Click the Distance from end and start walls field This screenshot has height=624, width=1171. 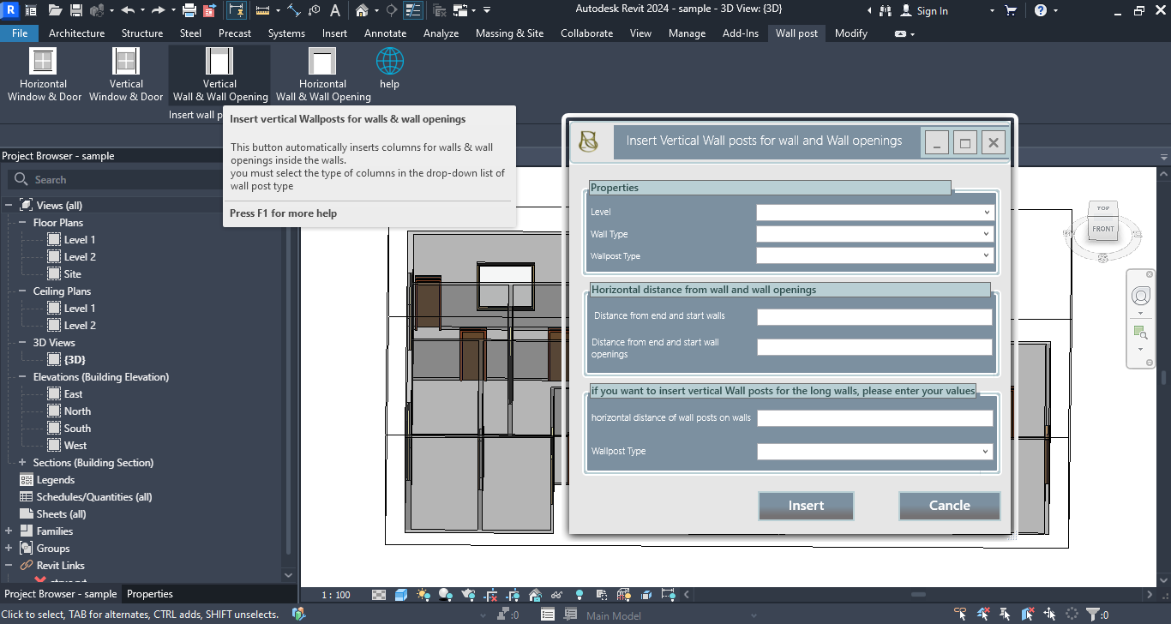[874, 317]
